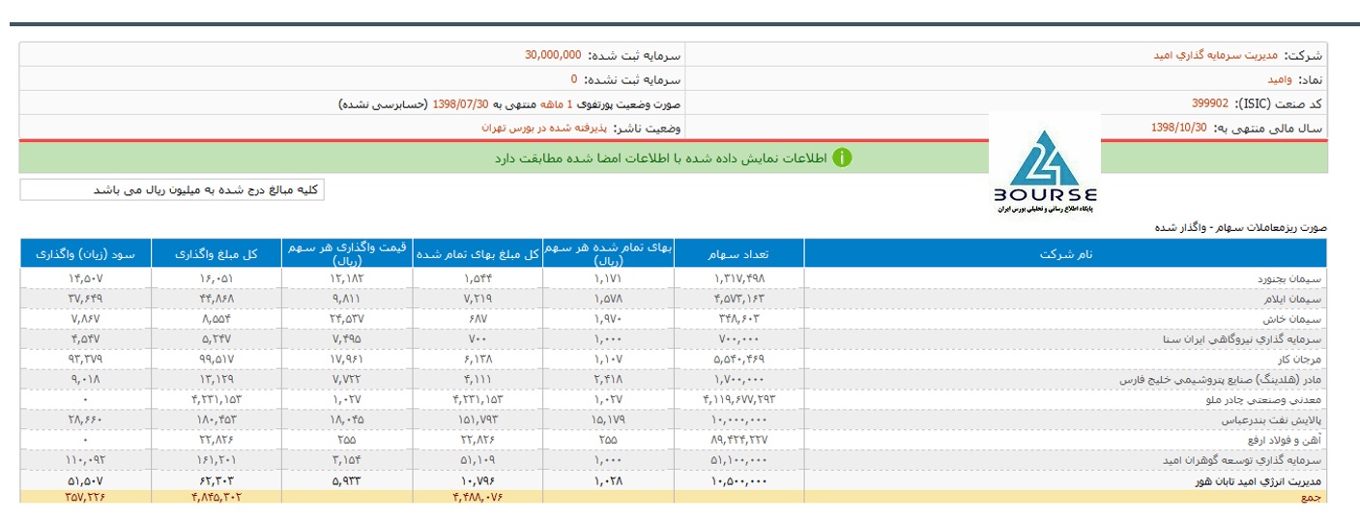1360x521 pixels.
Task: Click the 'قیمت واگذاری هر سهم' column header
Action: point(347,254)
